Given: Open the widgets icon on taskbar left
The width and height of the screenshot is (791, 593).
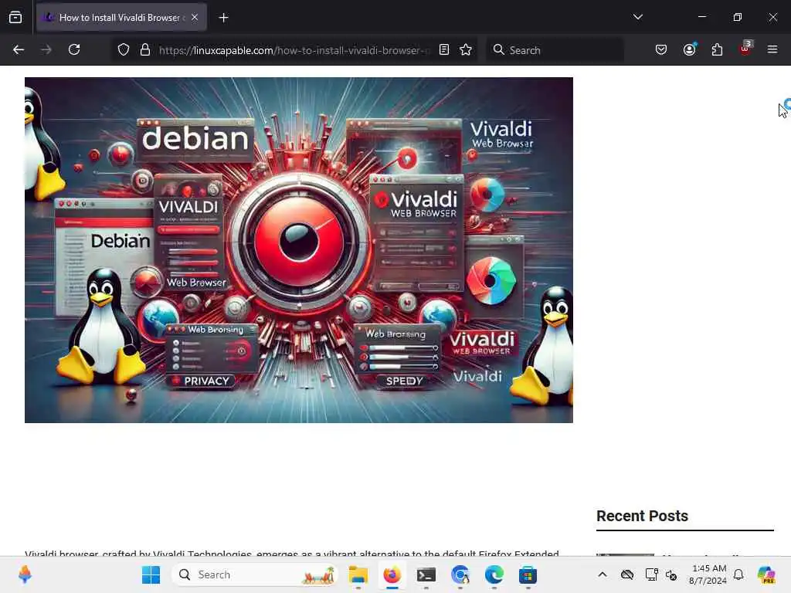Looking at the screenshot, I should click(25, 574).
